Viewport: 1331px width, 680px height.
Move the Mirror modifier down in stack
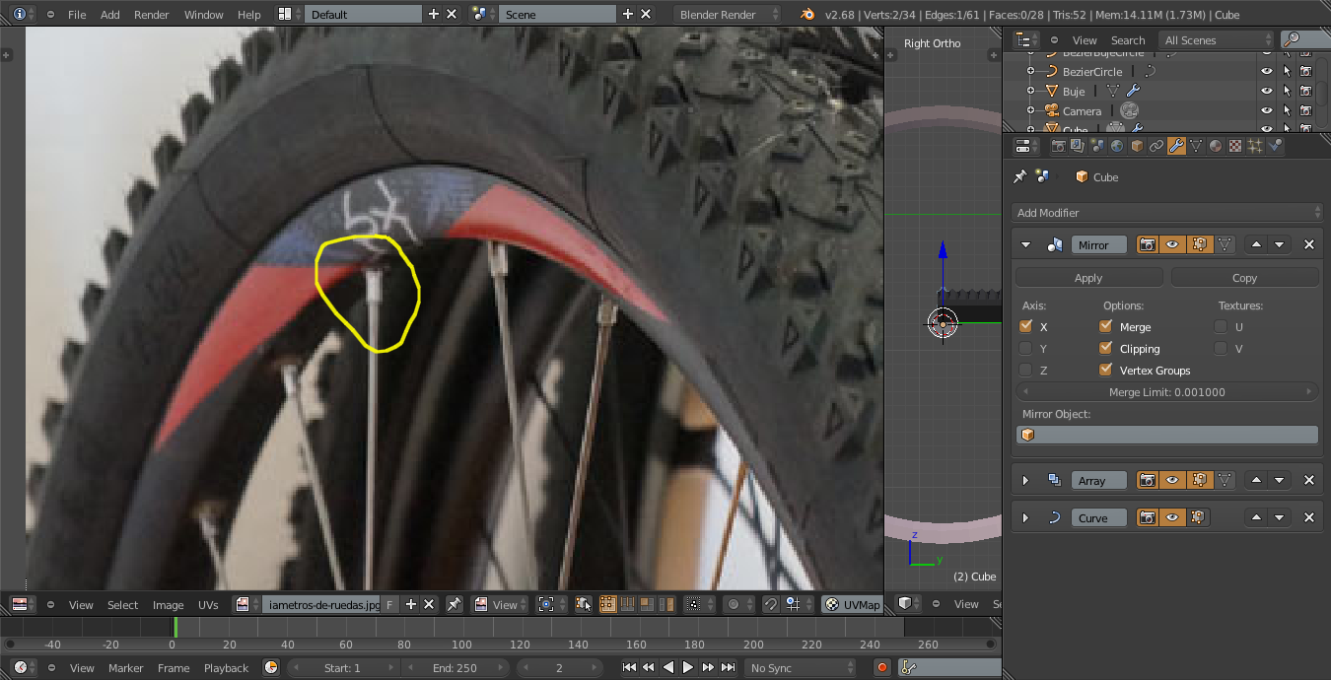[x=1279, y=244]
